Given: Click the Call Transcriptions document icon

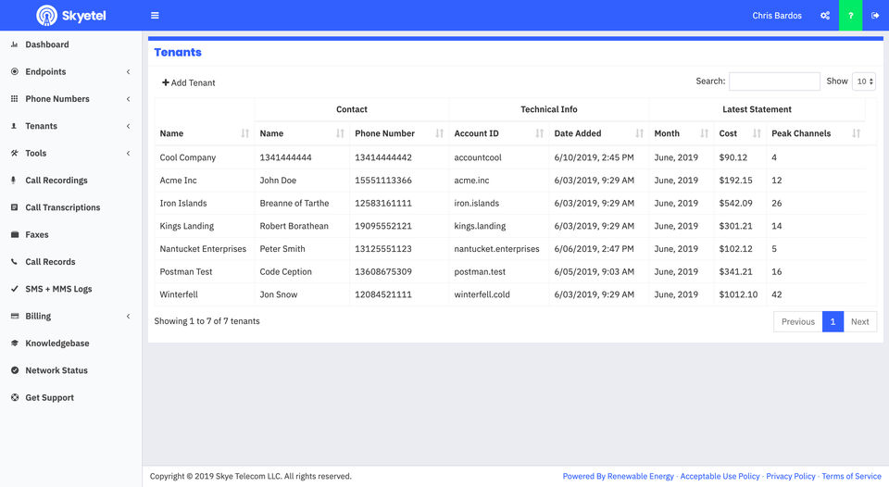Looking at the screenshot, I should [x=15, y=207].
